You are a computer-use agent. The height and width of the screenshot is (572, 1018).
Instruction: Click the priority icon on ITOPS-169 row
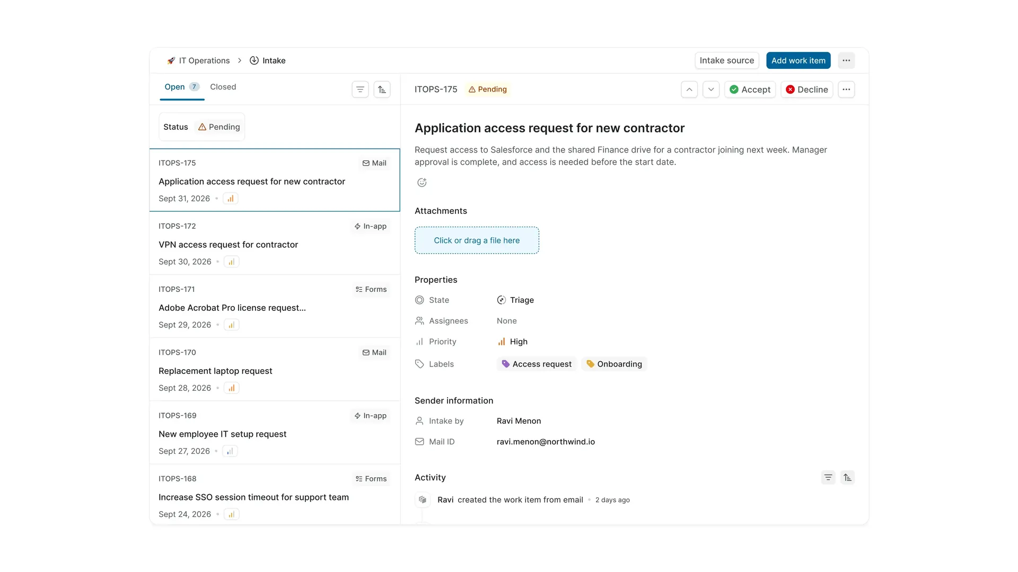coord(230,451)
